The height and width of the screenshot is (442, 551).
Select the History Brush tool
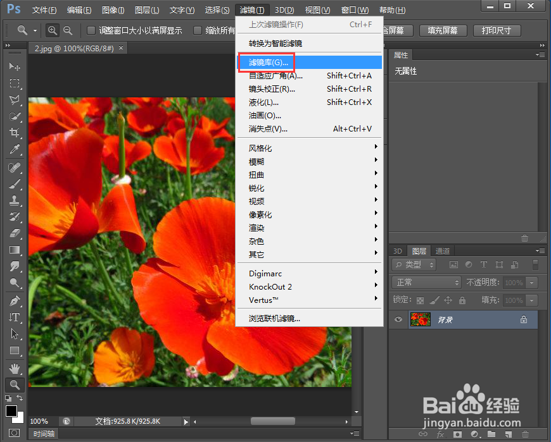click(15, 217)
